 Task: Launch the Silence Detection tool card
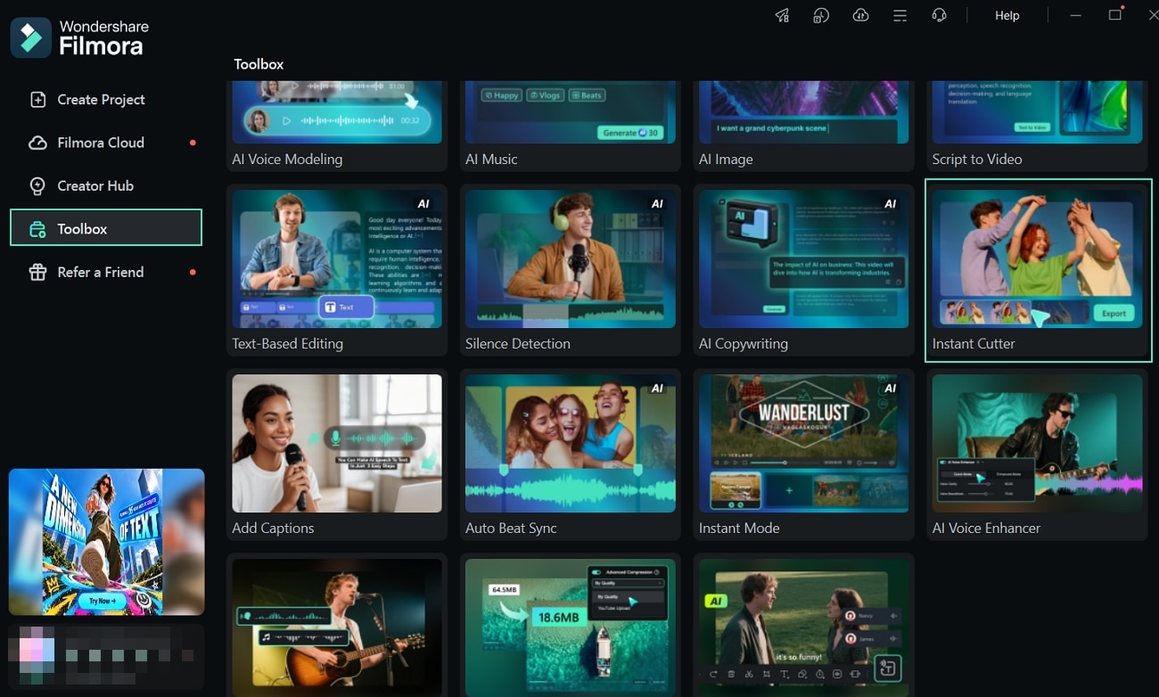point(571,270)
